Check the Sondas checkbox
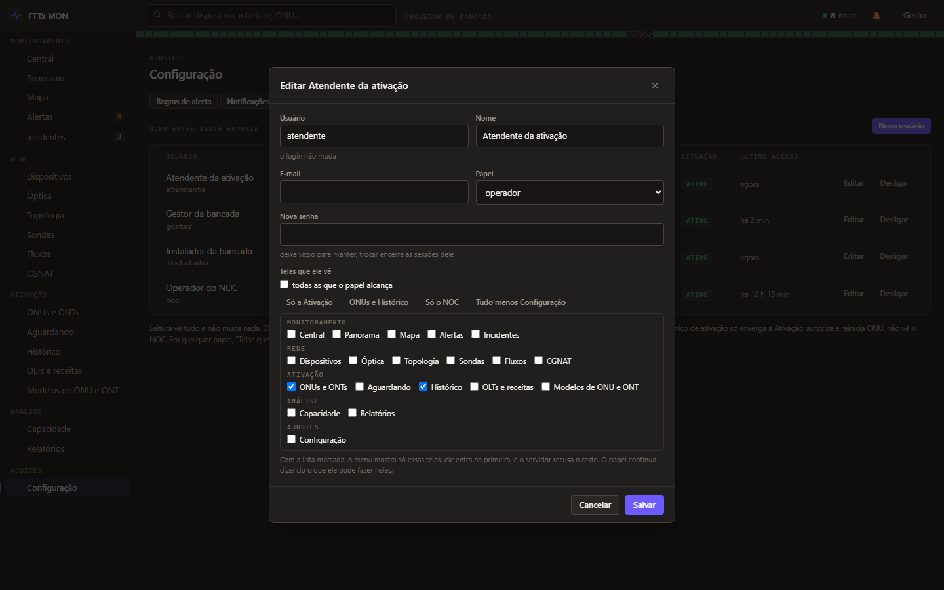This screenshot has width=944, height=590. (450, 361)
